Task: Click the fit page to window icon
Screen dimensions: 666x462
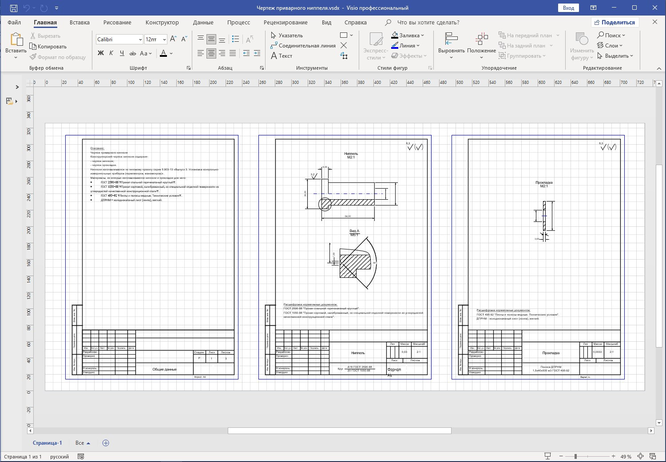Action: (x=640, y=456)
